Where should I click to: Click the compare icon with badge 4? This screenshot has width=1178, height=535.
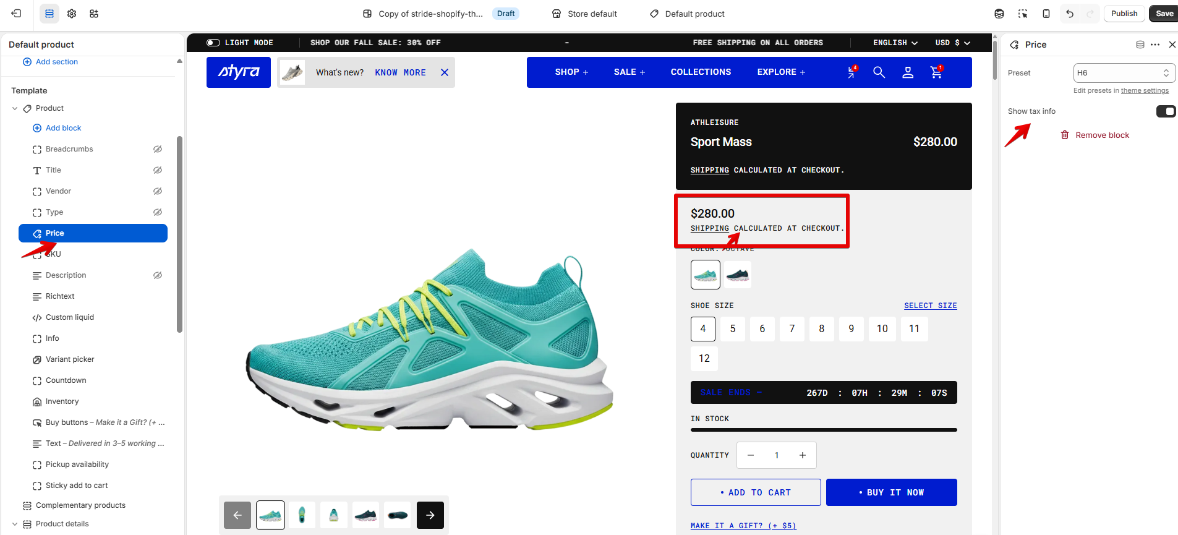pos(852,72)
